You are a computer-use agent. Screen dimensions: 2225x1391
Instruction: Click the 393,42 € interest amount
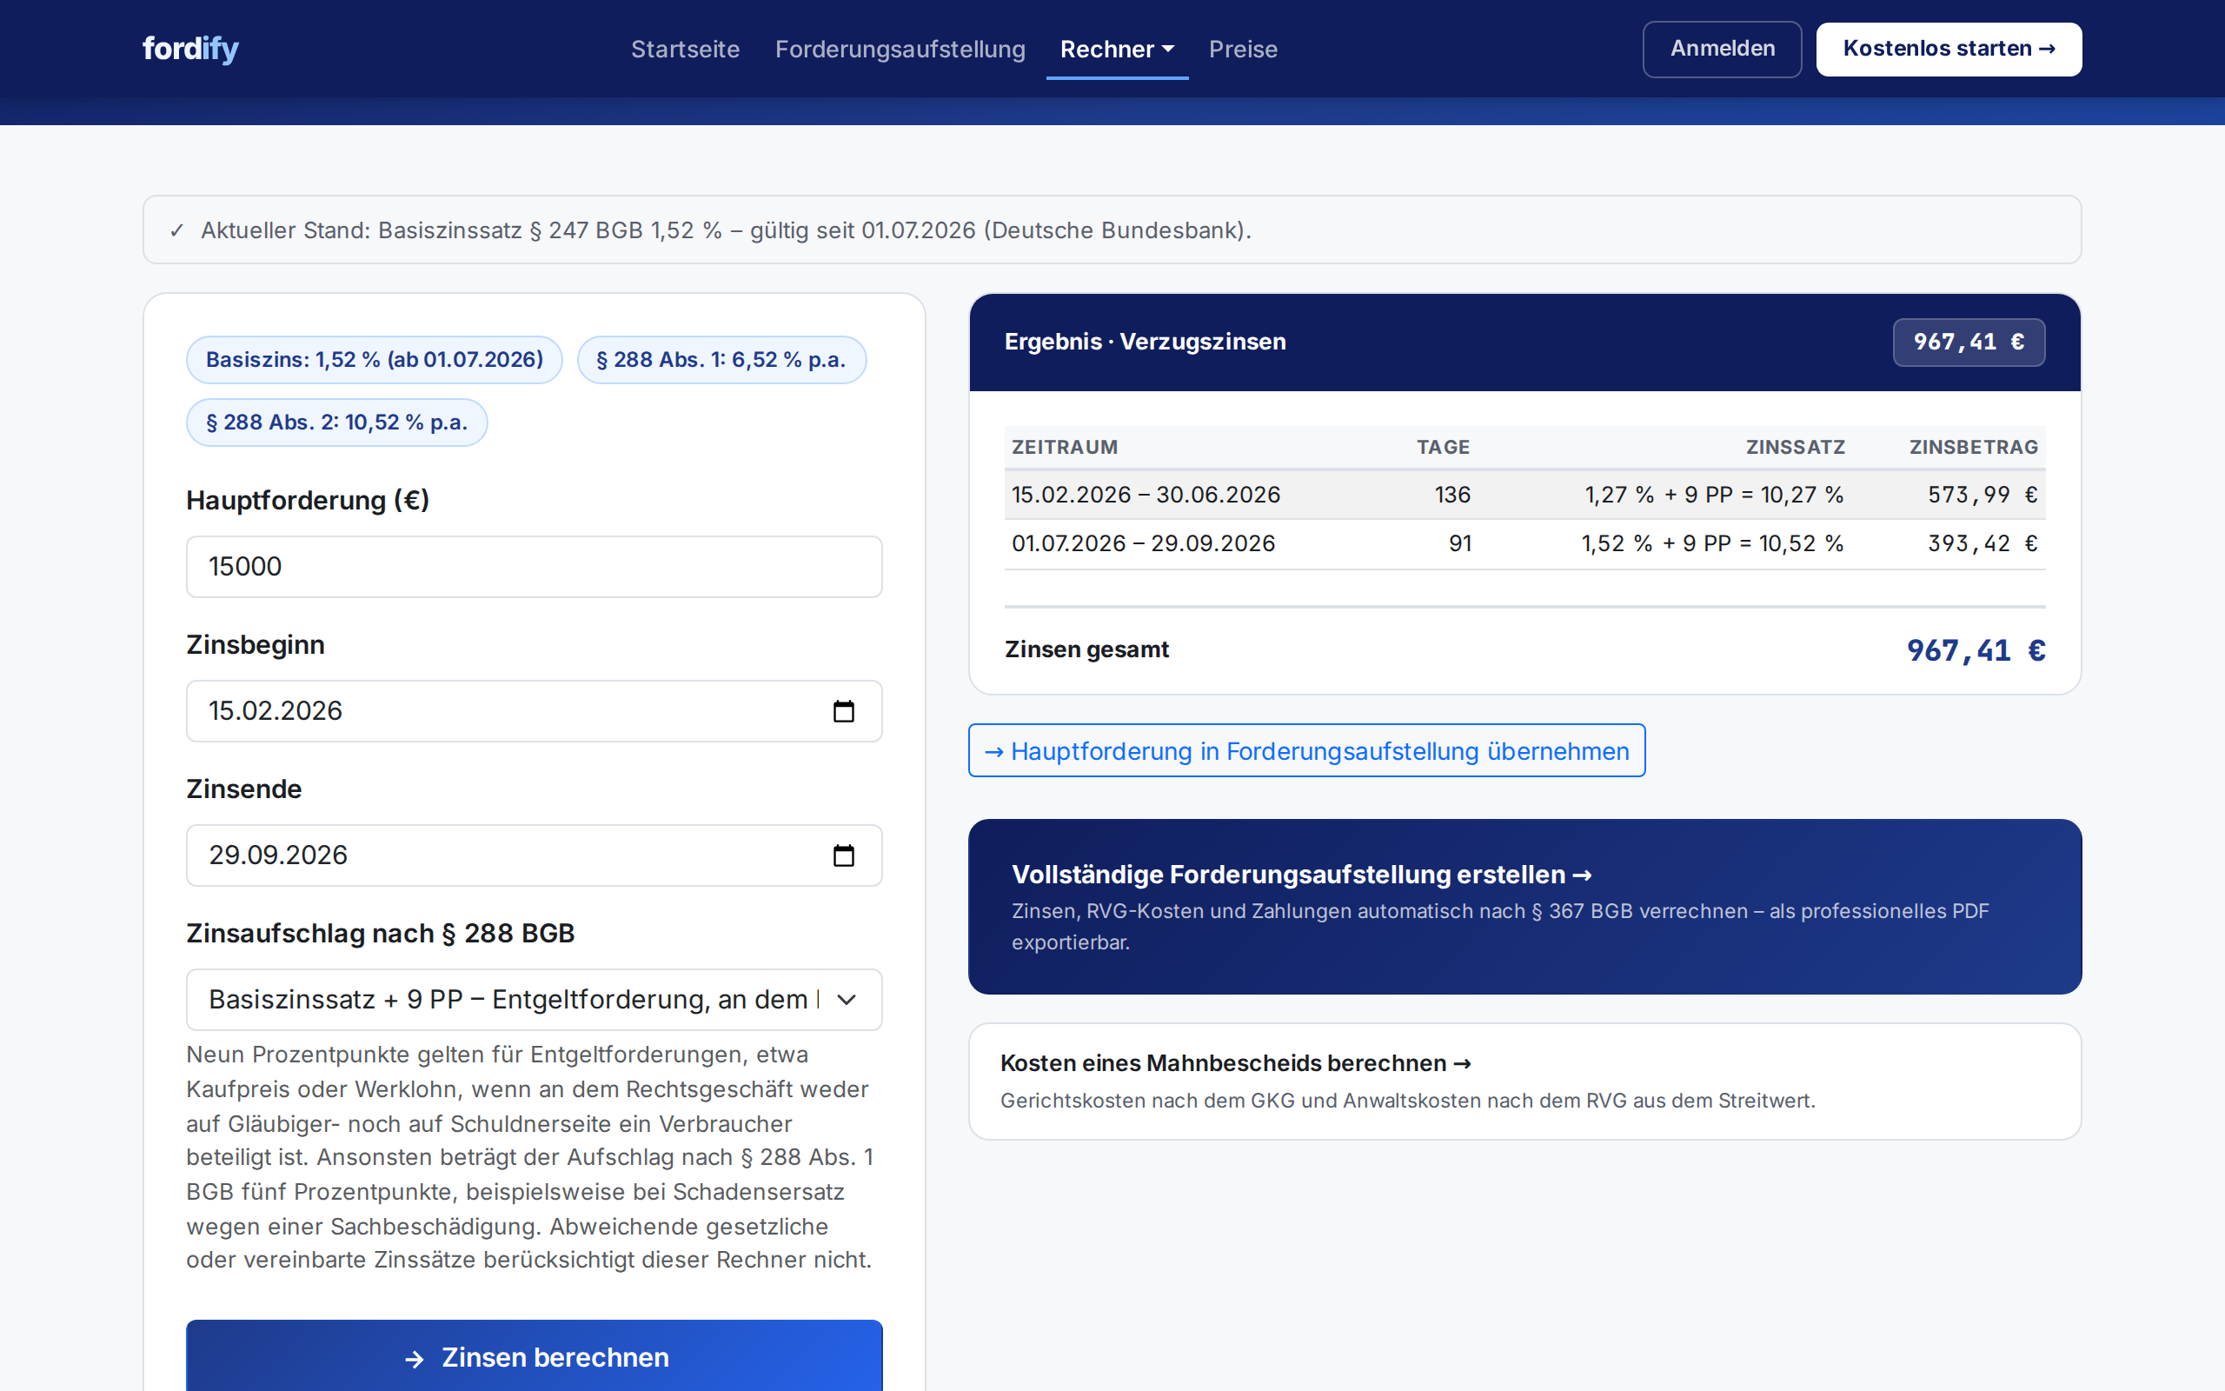pyautogui.click(x=1983, y=543)
